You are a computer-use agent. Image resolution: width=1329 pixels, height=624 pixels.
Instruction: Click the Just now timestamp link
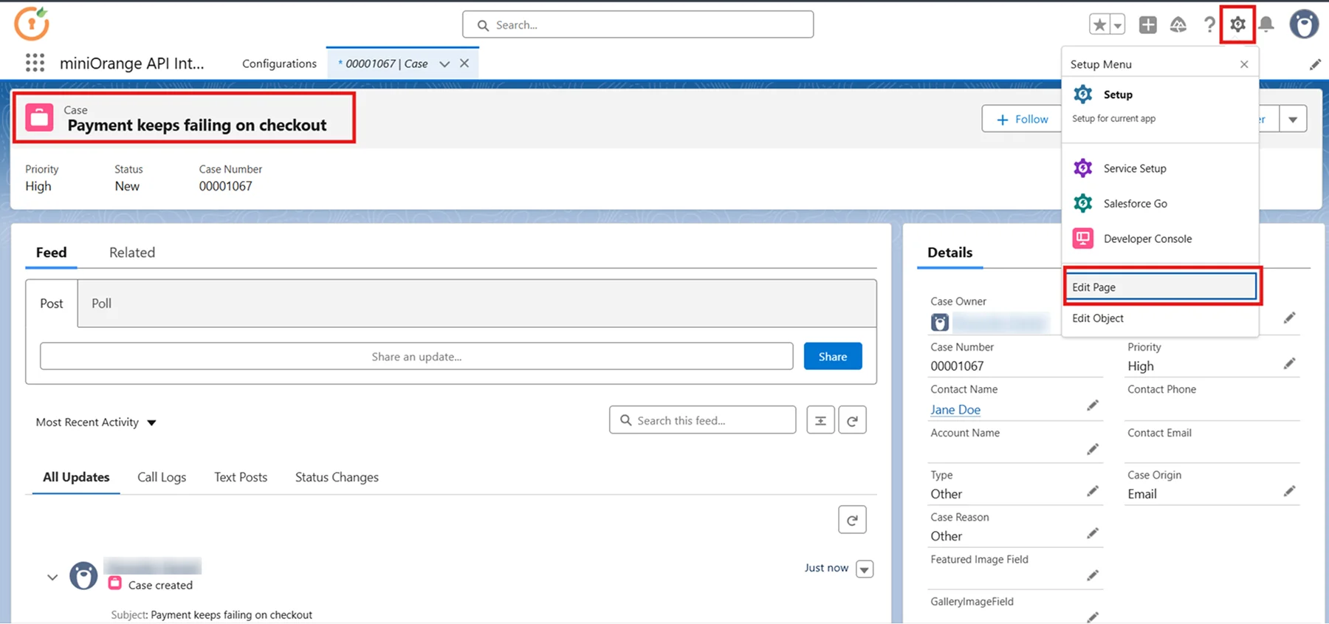tap(826, 568)
